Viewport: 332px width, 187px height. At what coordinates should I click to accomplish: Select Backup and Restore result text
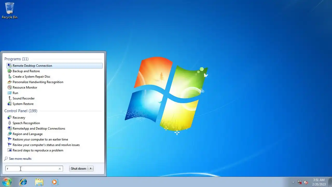coord(26,71)
